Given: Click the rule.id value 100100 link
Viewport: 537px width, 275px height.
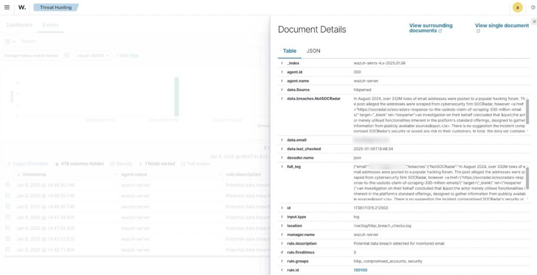Looking at the screenshot, I should pos(360,270).
